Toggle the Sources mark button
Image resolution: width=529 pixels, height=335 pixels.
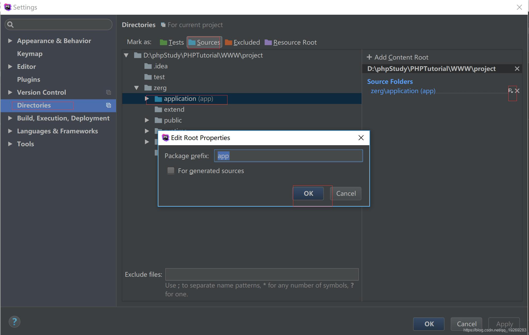click(204, 42)
